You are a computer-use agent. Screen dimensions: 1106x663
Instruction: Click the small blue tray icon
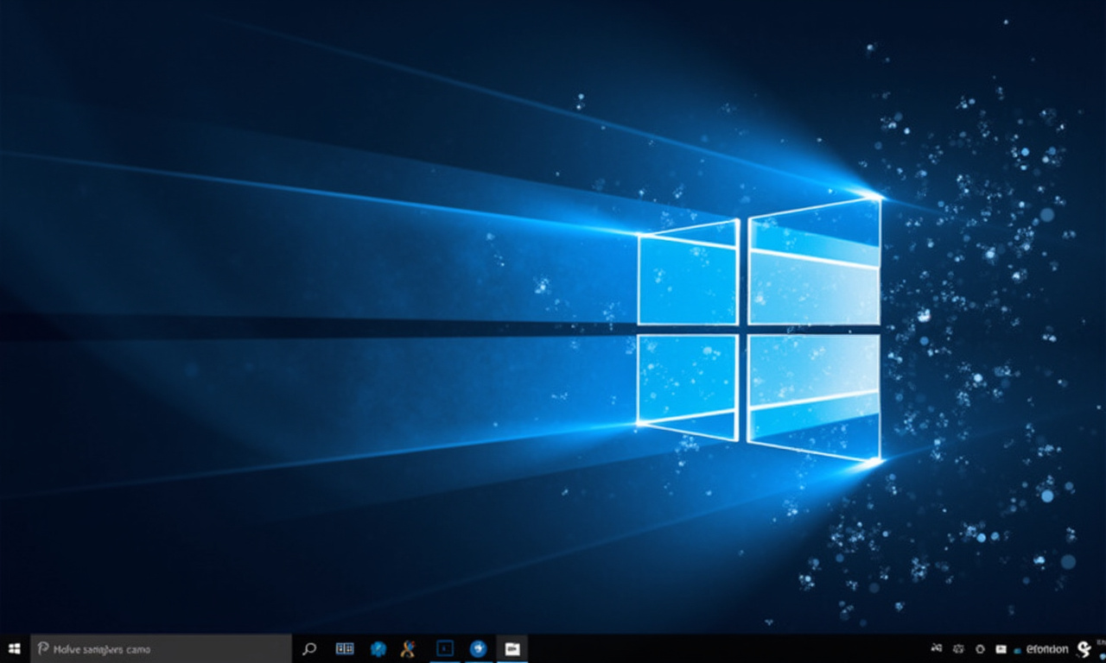click(x=1018, y=649)
